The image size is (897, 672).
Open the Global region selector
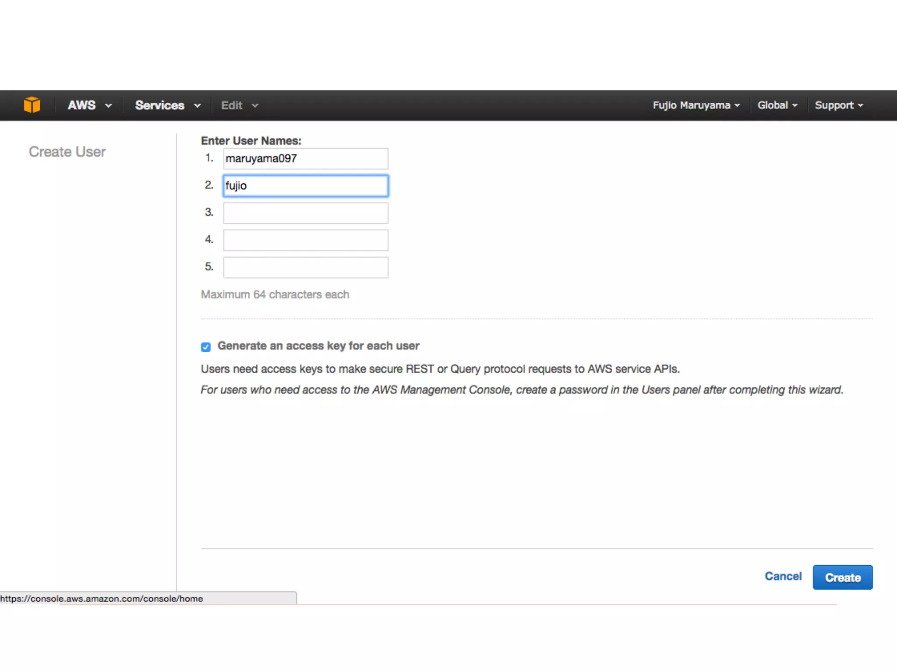tap(777, 105)
